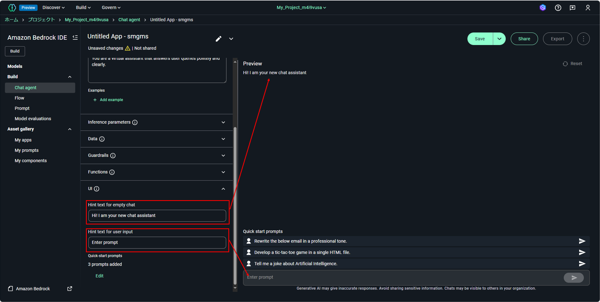This screenshot has width=600, height=302.
Task: Click the Hint text for empty chat field
Action: pyautogui.click(x=157, y=216)
